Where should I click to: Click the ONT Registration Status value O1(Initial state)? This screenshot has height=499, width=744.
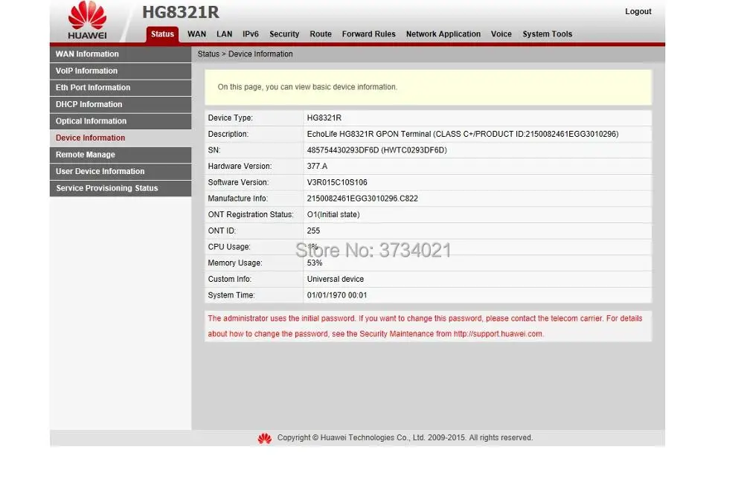(x=333, y=214)
